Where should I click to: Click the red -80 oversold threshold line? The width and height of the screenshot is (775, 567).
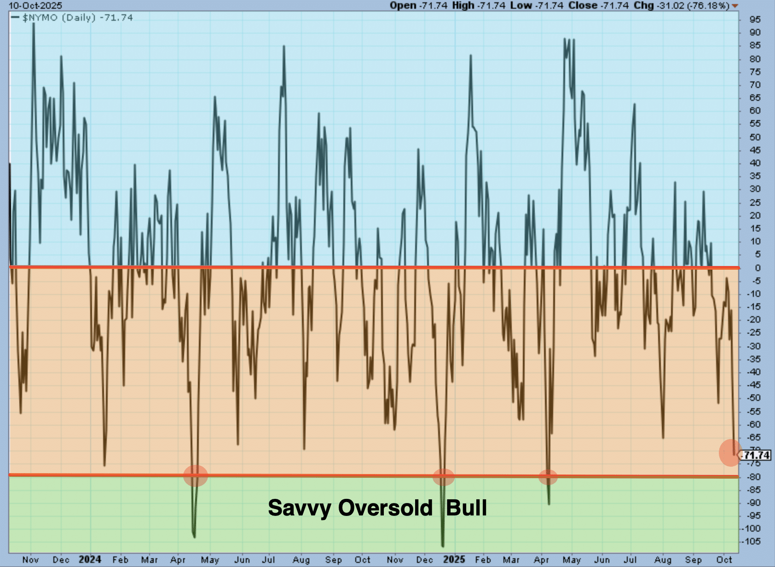tap(322, 475)
